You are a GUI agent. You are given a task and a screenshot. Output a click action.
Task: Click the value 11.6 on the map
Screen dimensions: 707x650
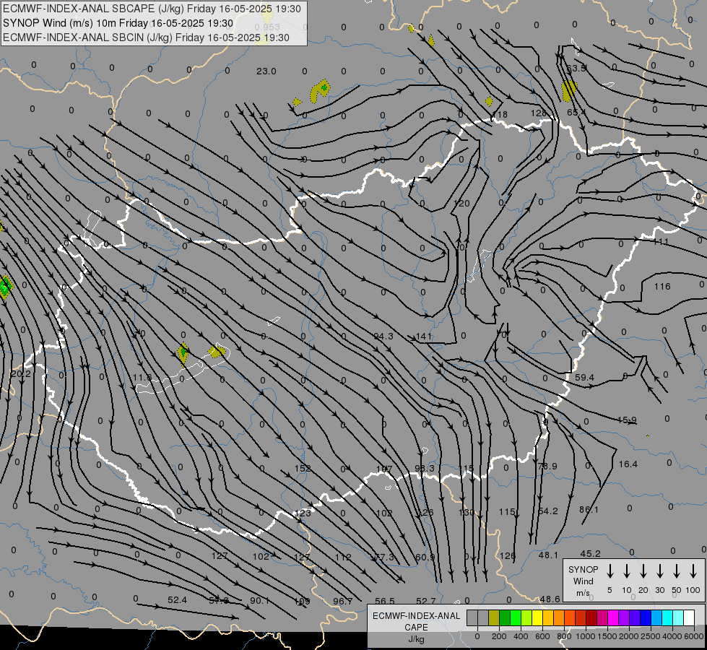coord(142,377)
